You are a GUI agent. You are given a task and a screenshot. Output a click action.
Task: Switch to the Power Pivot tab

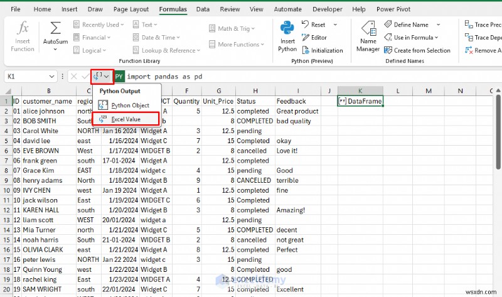click(393, 9)
